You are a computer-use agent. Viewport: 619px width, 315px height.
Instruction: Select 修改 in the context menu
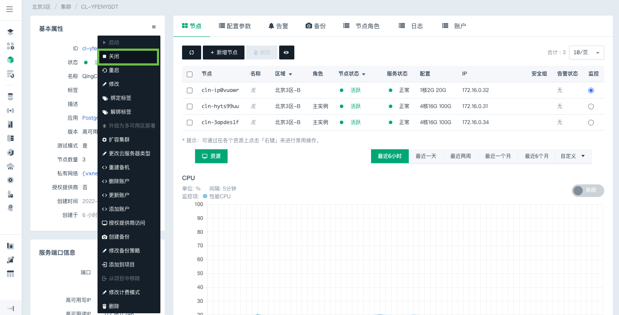(129, 84)
